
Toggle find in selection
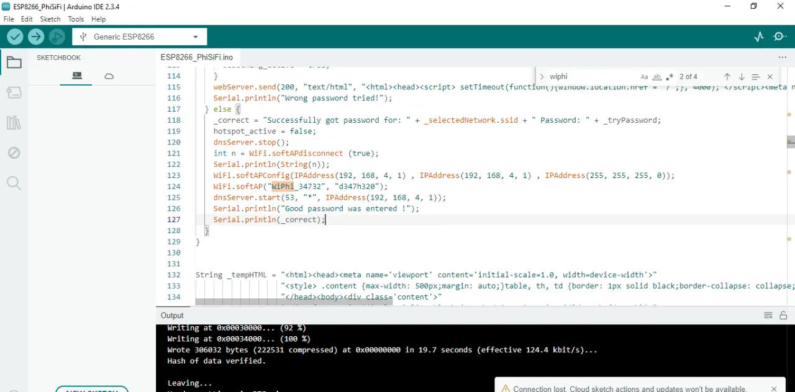tap(755, 77)
